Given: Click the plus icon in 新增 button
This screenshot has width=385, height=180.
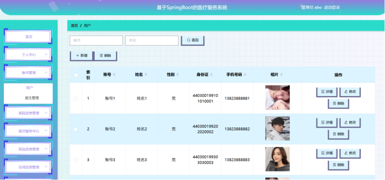Looking at the screenshot, I should click(78, 56).
